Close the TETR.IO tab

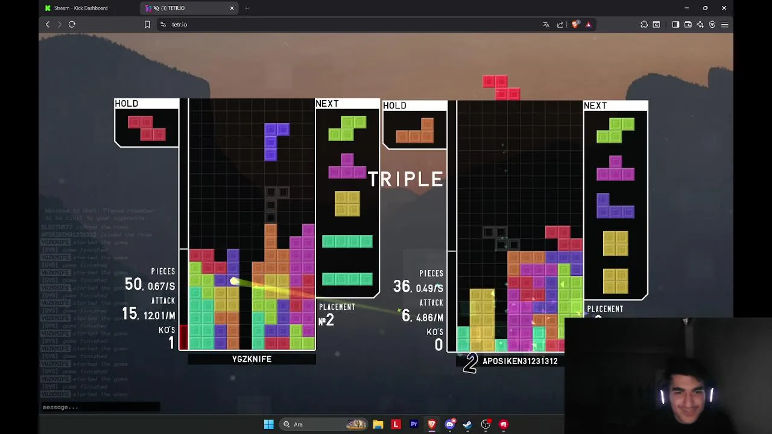point(232,8)
